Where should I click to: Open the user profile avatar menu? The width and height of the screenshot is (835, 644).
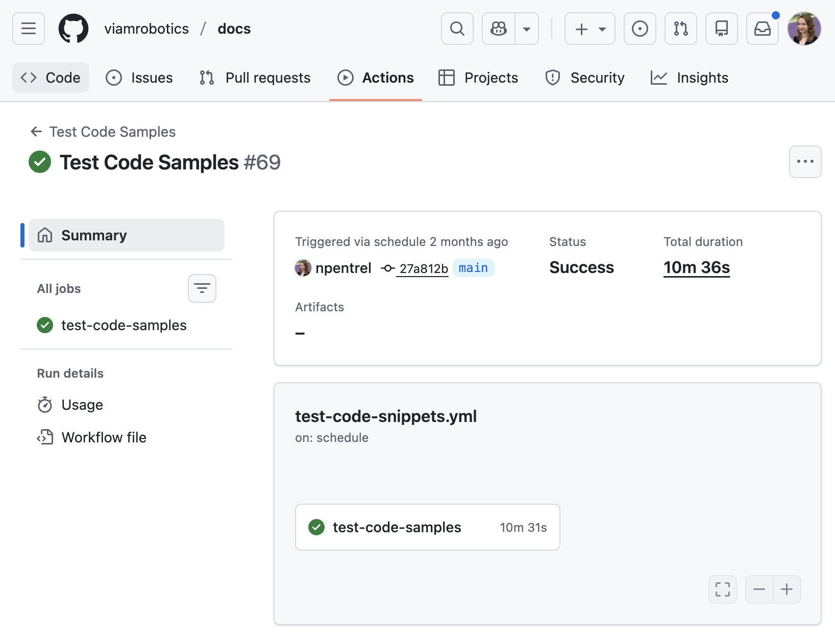click(x=804, y=29)
